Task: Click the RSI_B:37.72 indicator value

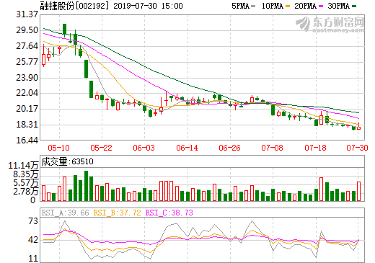Action: (x=117, y=213)
